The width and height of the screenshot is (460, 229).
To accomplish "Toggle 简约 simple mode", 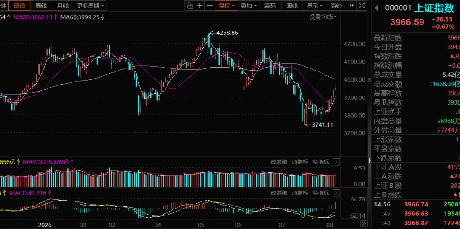I will click(336, 6).
